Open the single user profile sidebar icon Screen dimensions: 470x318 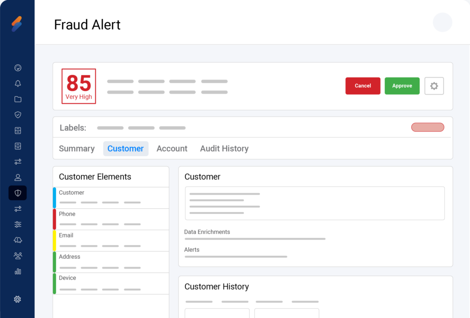point(18,178)
